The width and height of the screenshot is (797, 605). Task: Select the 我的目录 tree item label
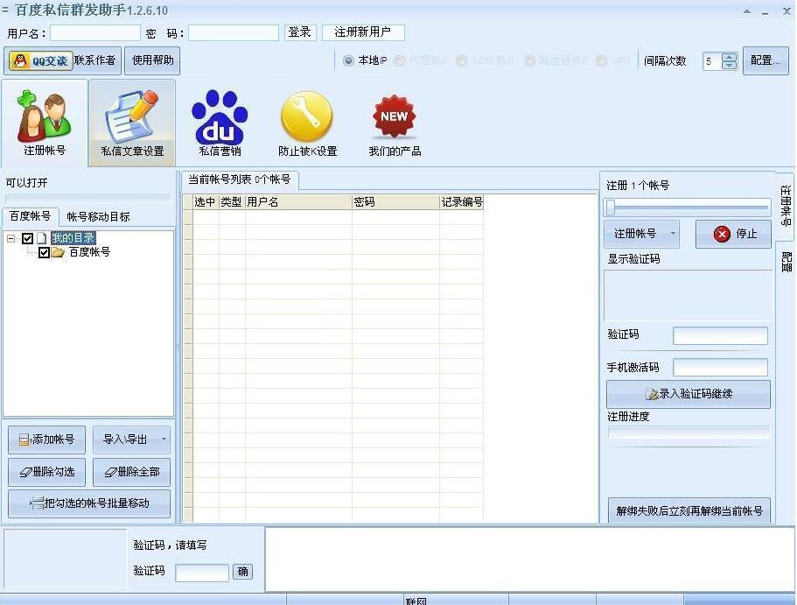(x=73, y=238)
